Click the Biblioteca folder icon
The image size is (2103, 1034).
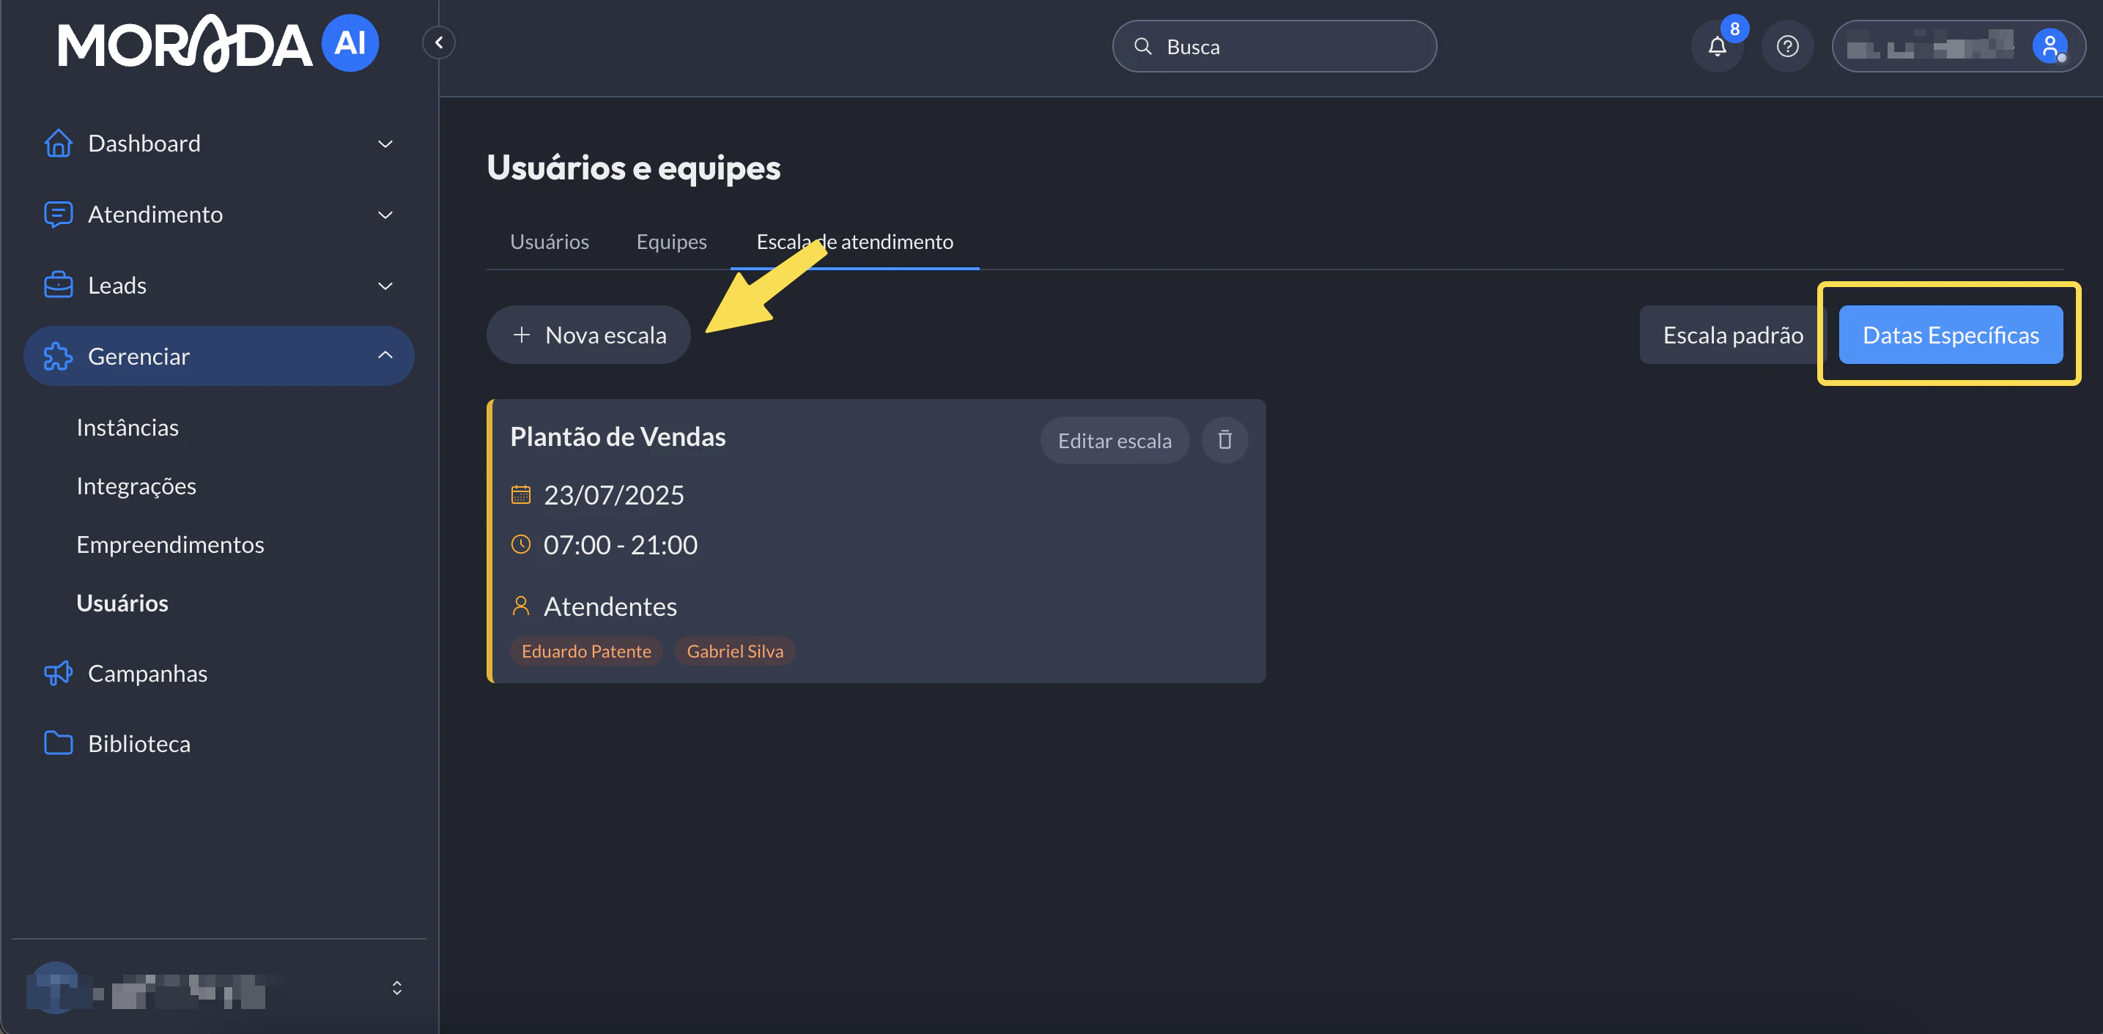[x=57, y=743]
